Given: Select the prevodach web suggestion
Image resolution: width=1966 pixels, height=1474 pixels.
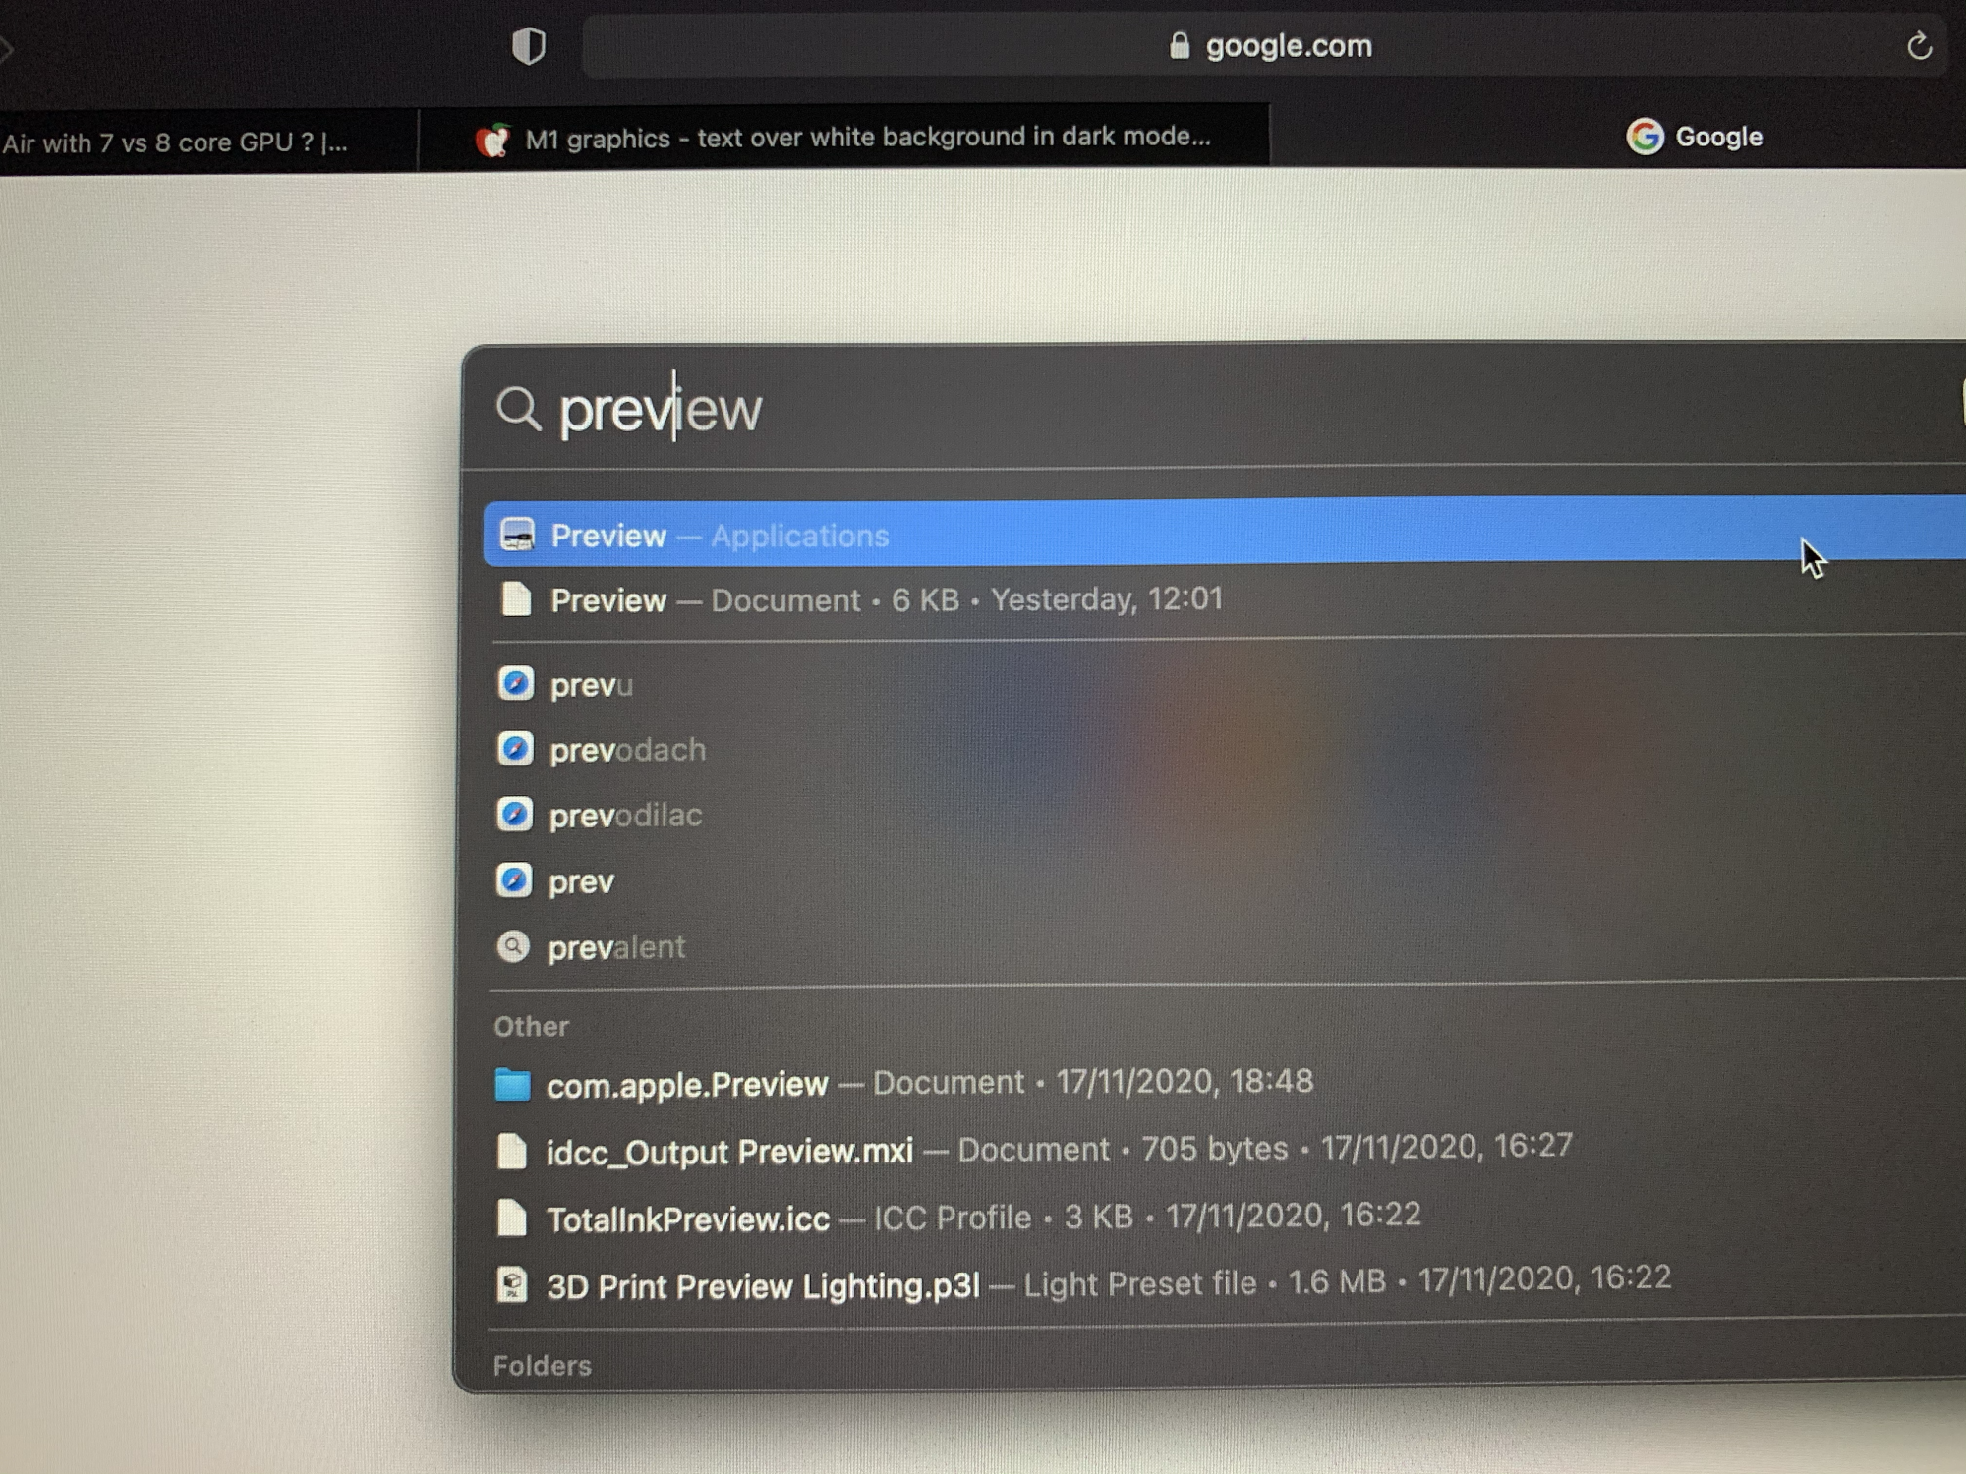Looking at the screenshot, I should coord(627,750).
